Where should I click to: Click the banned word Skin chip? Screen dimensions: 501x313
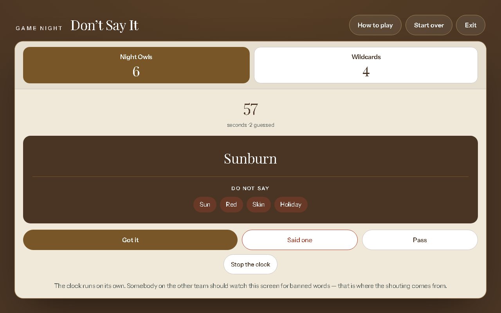coord(258,205)
